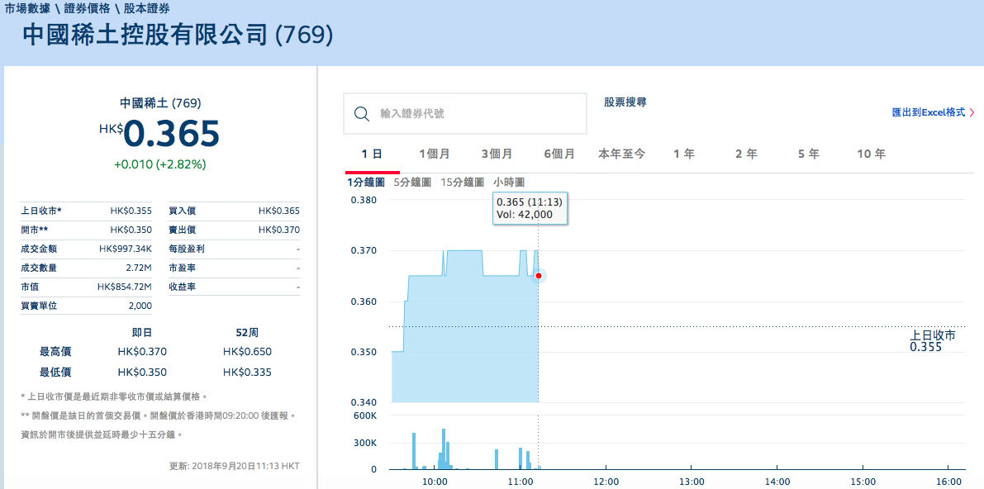Select the 2 年 range tab
The height and width of the screenshot is (489, 984).
pos(746,154)
